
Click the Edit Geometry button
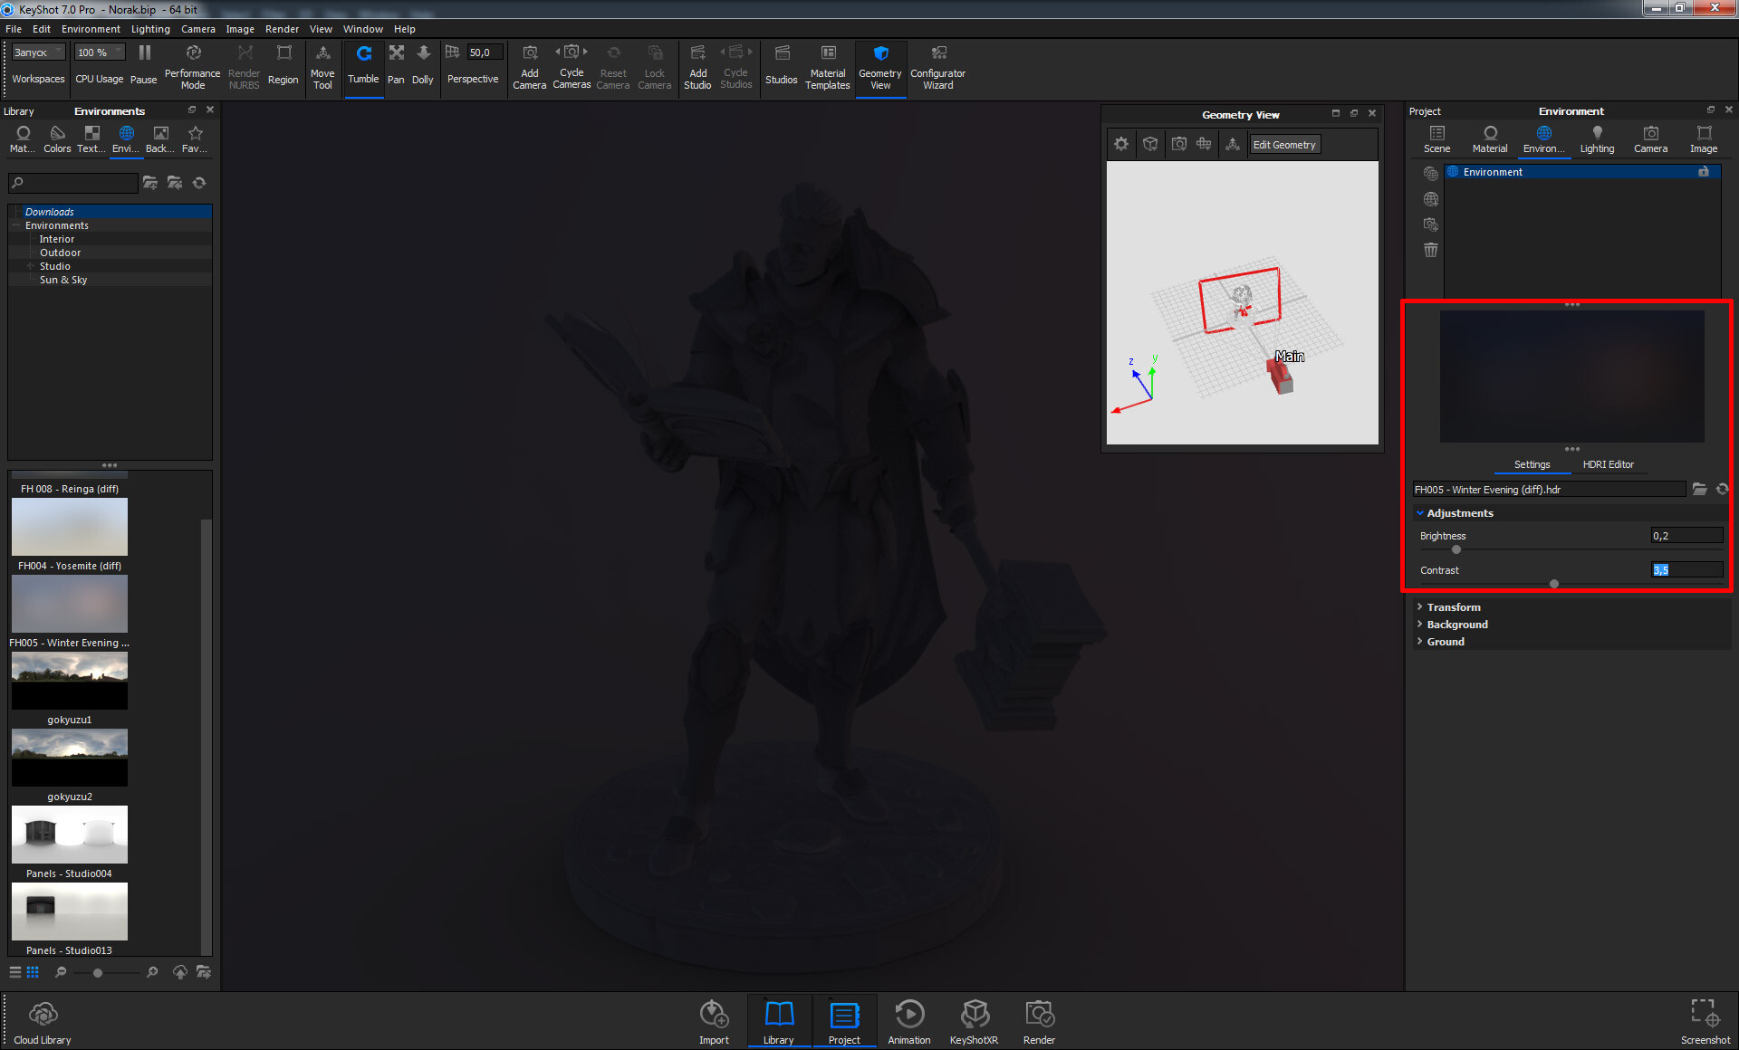pyautogui.click(x=1284, y=145)
